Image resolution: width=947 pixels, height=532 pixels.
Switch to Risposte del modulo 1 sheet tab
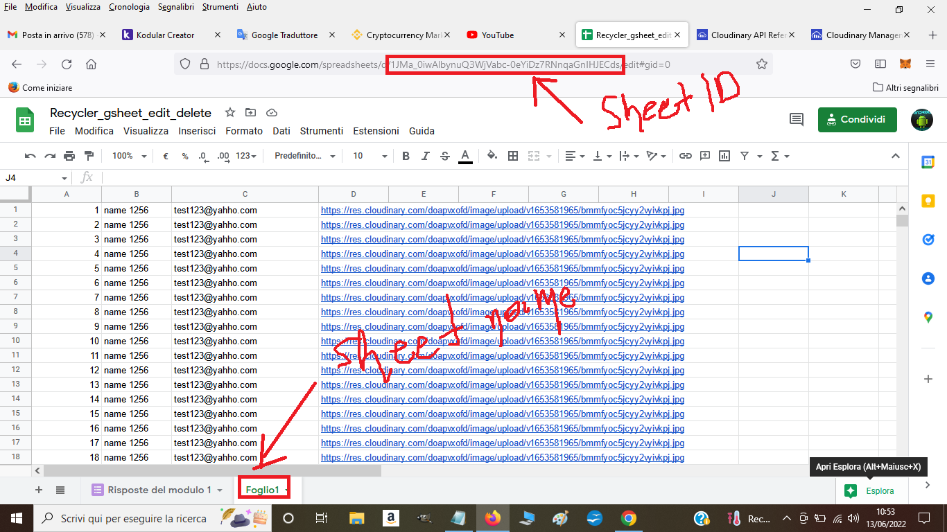coord(159,490)
